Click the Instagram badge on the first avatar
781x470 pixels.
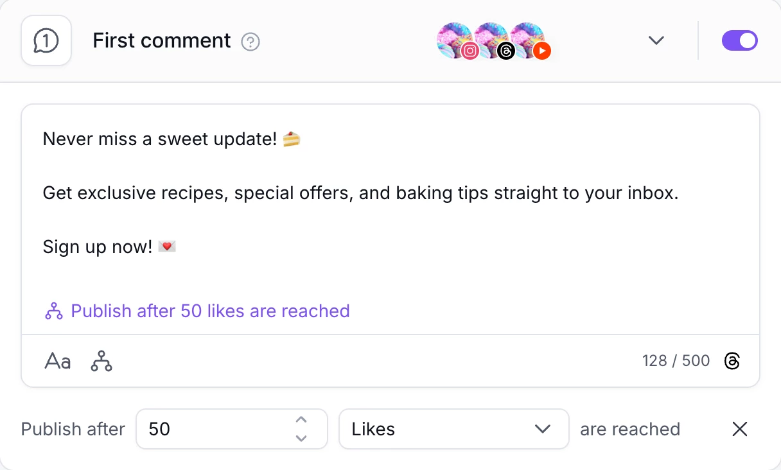point(469,50)
